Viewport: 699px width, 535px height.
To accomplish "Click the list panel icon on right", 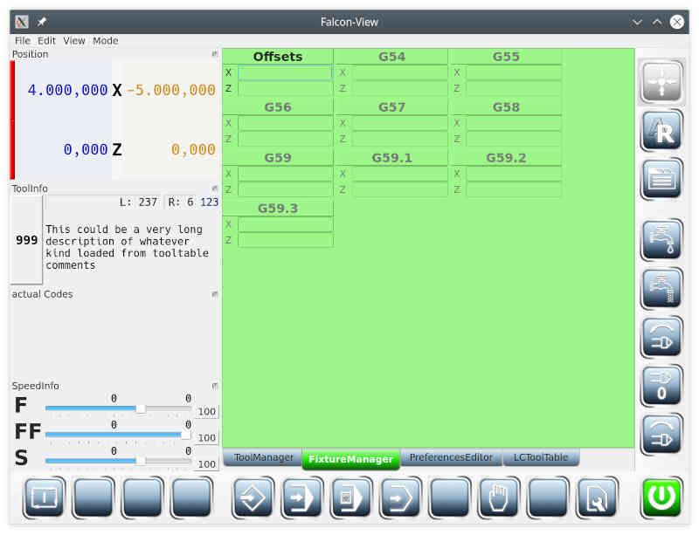I will 661,179.
